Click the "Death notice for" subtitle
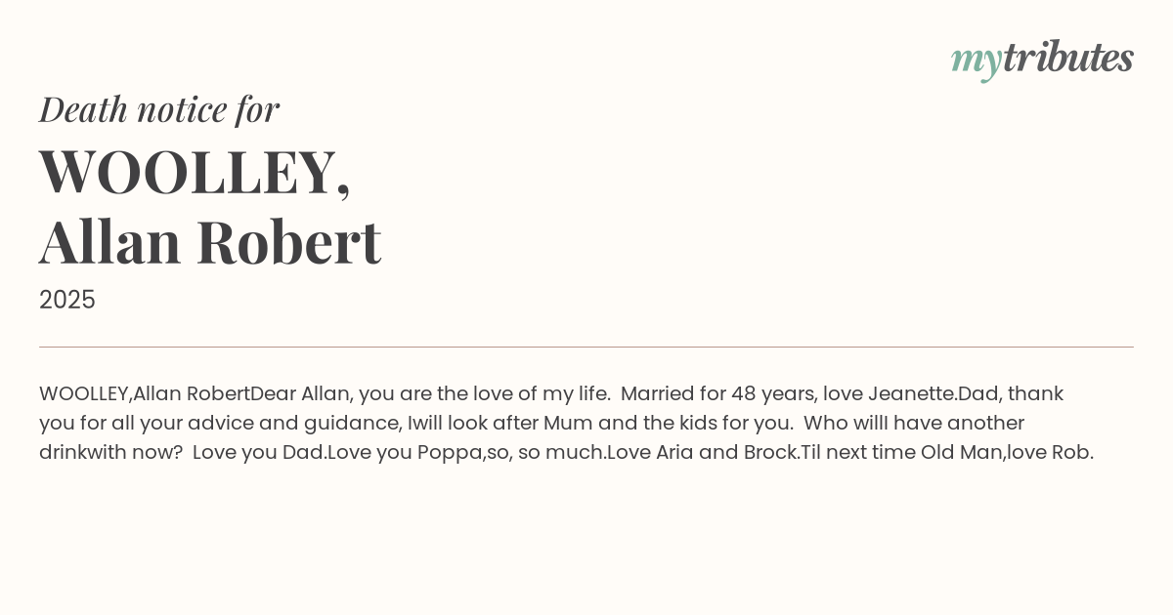The width and height of the screenshot is (1173, 615). pos(159,109)
